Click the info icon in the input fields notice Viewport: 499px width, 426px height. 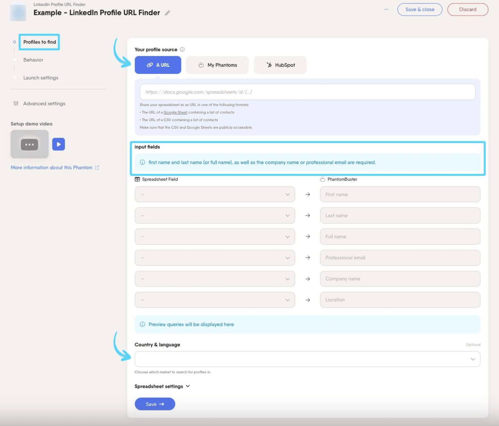coord(142,162)
